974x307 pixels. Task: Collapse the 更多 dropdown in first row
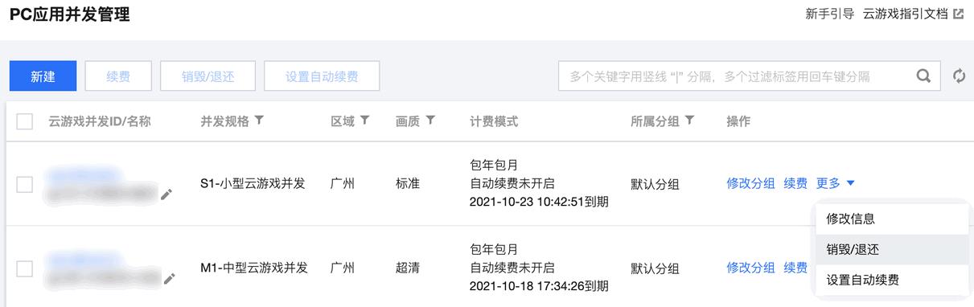point(836,183)
